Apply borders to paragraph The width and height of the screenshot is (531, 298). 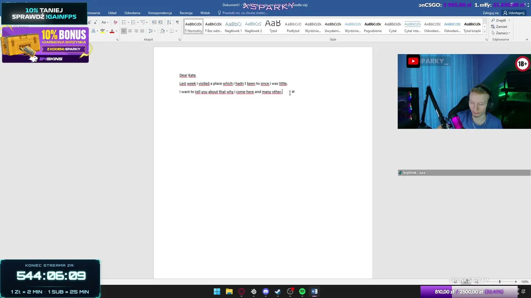171,31
